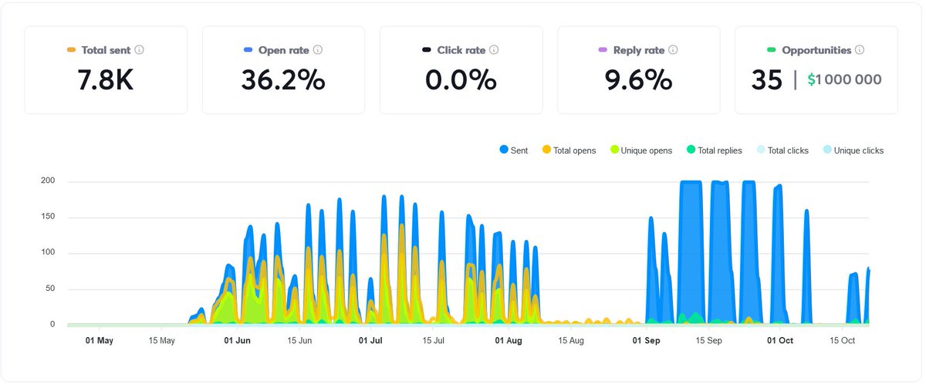Click the orange Total sent color marker
926x385 pixels.
click(72, 50)
